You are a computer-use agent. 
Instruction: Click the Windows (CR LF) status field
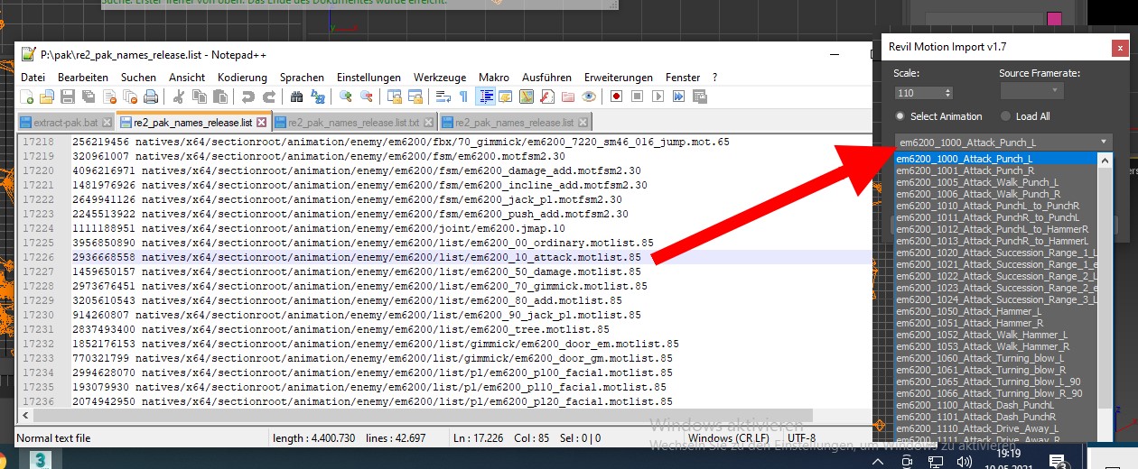pyautogui.click(x=728, y=438)
